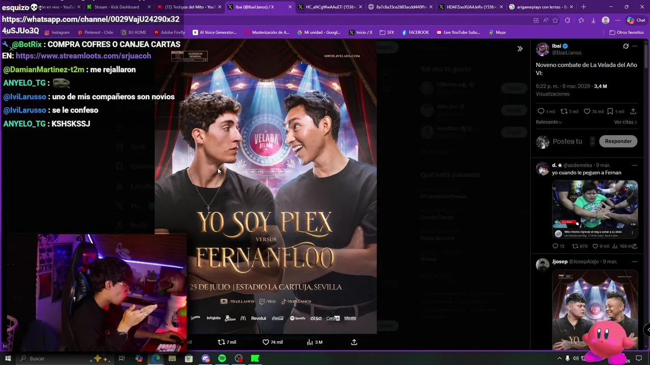Open Spotify from the taskbar
The width and height of the screenshot is (650, 365).
(222, 358)
